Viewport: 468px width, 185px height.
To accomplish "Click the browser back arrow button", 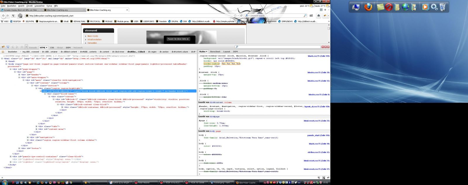I will pyautogui.click(x=4, y=16).
